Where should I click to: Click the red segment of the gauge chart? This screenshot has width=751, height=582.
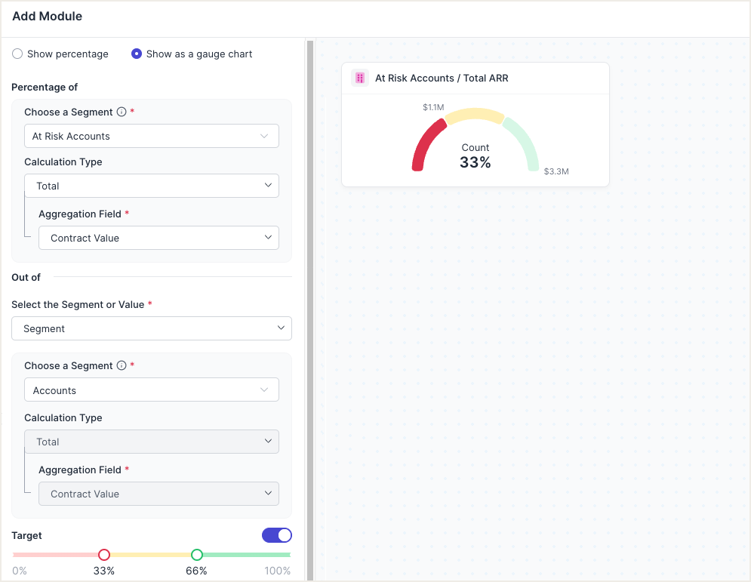point(424,142)
